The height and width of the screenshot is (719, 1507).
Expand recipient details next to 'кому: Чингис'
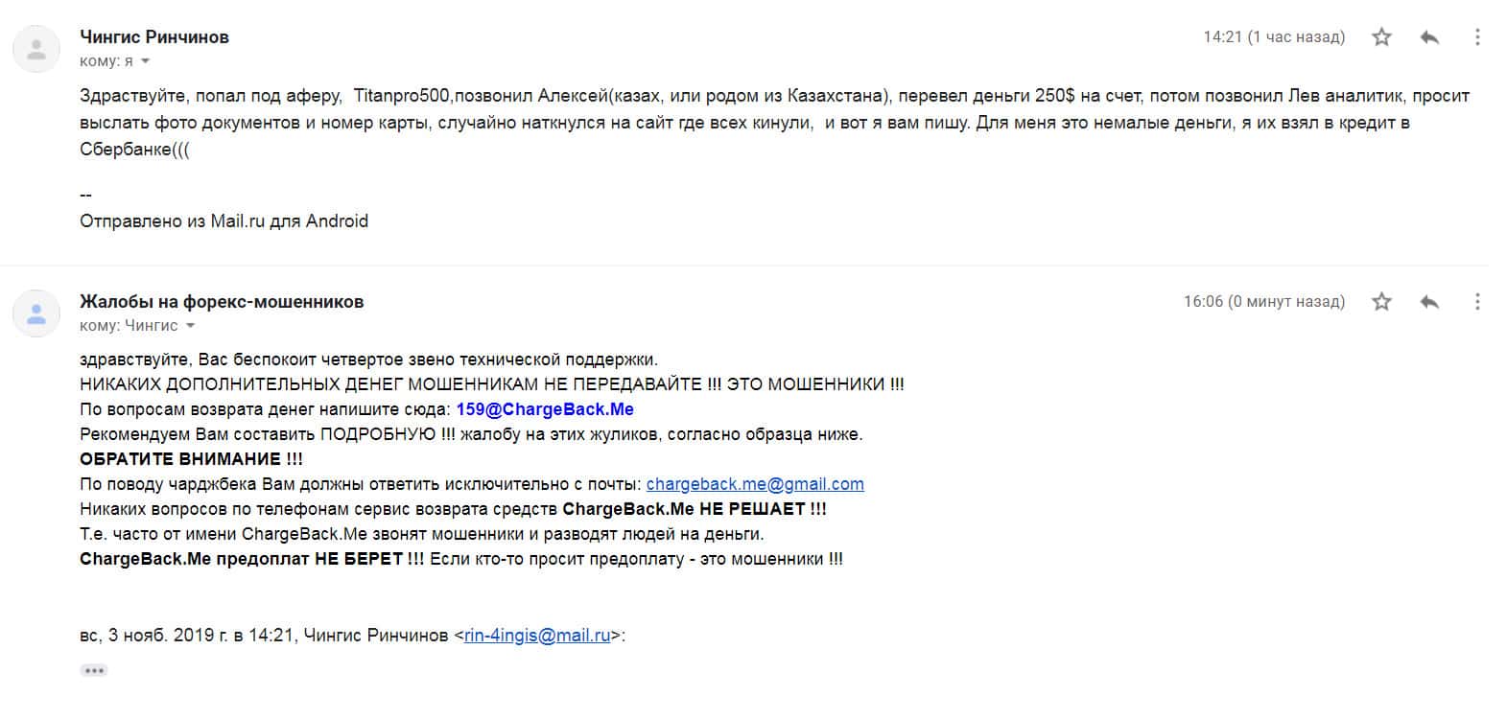190,326
